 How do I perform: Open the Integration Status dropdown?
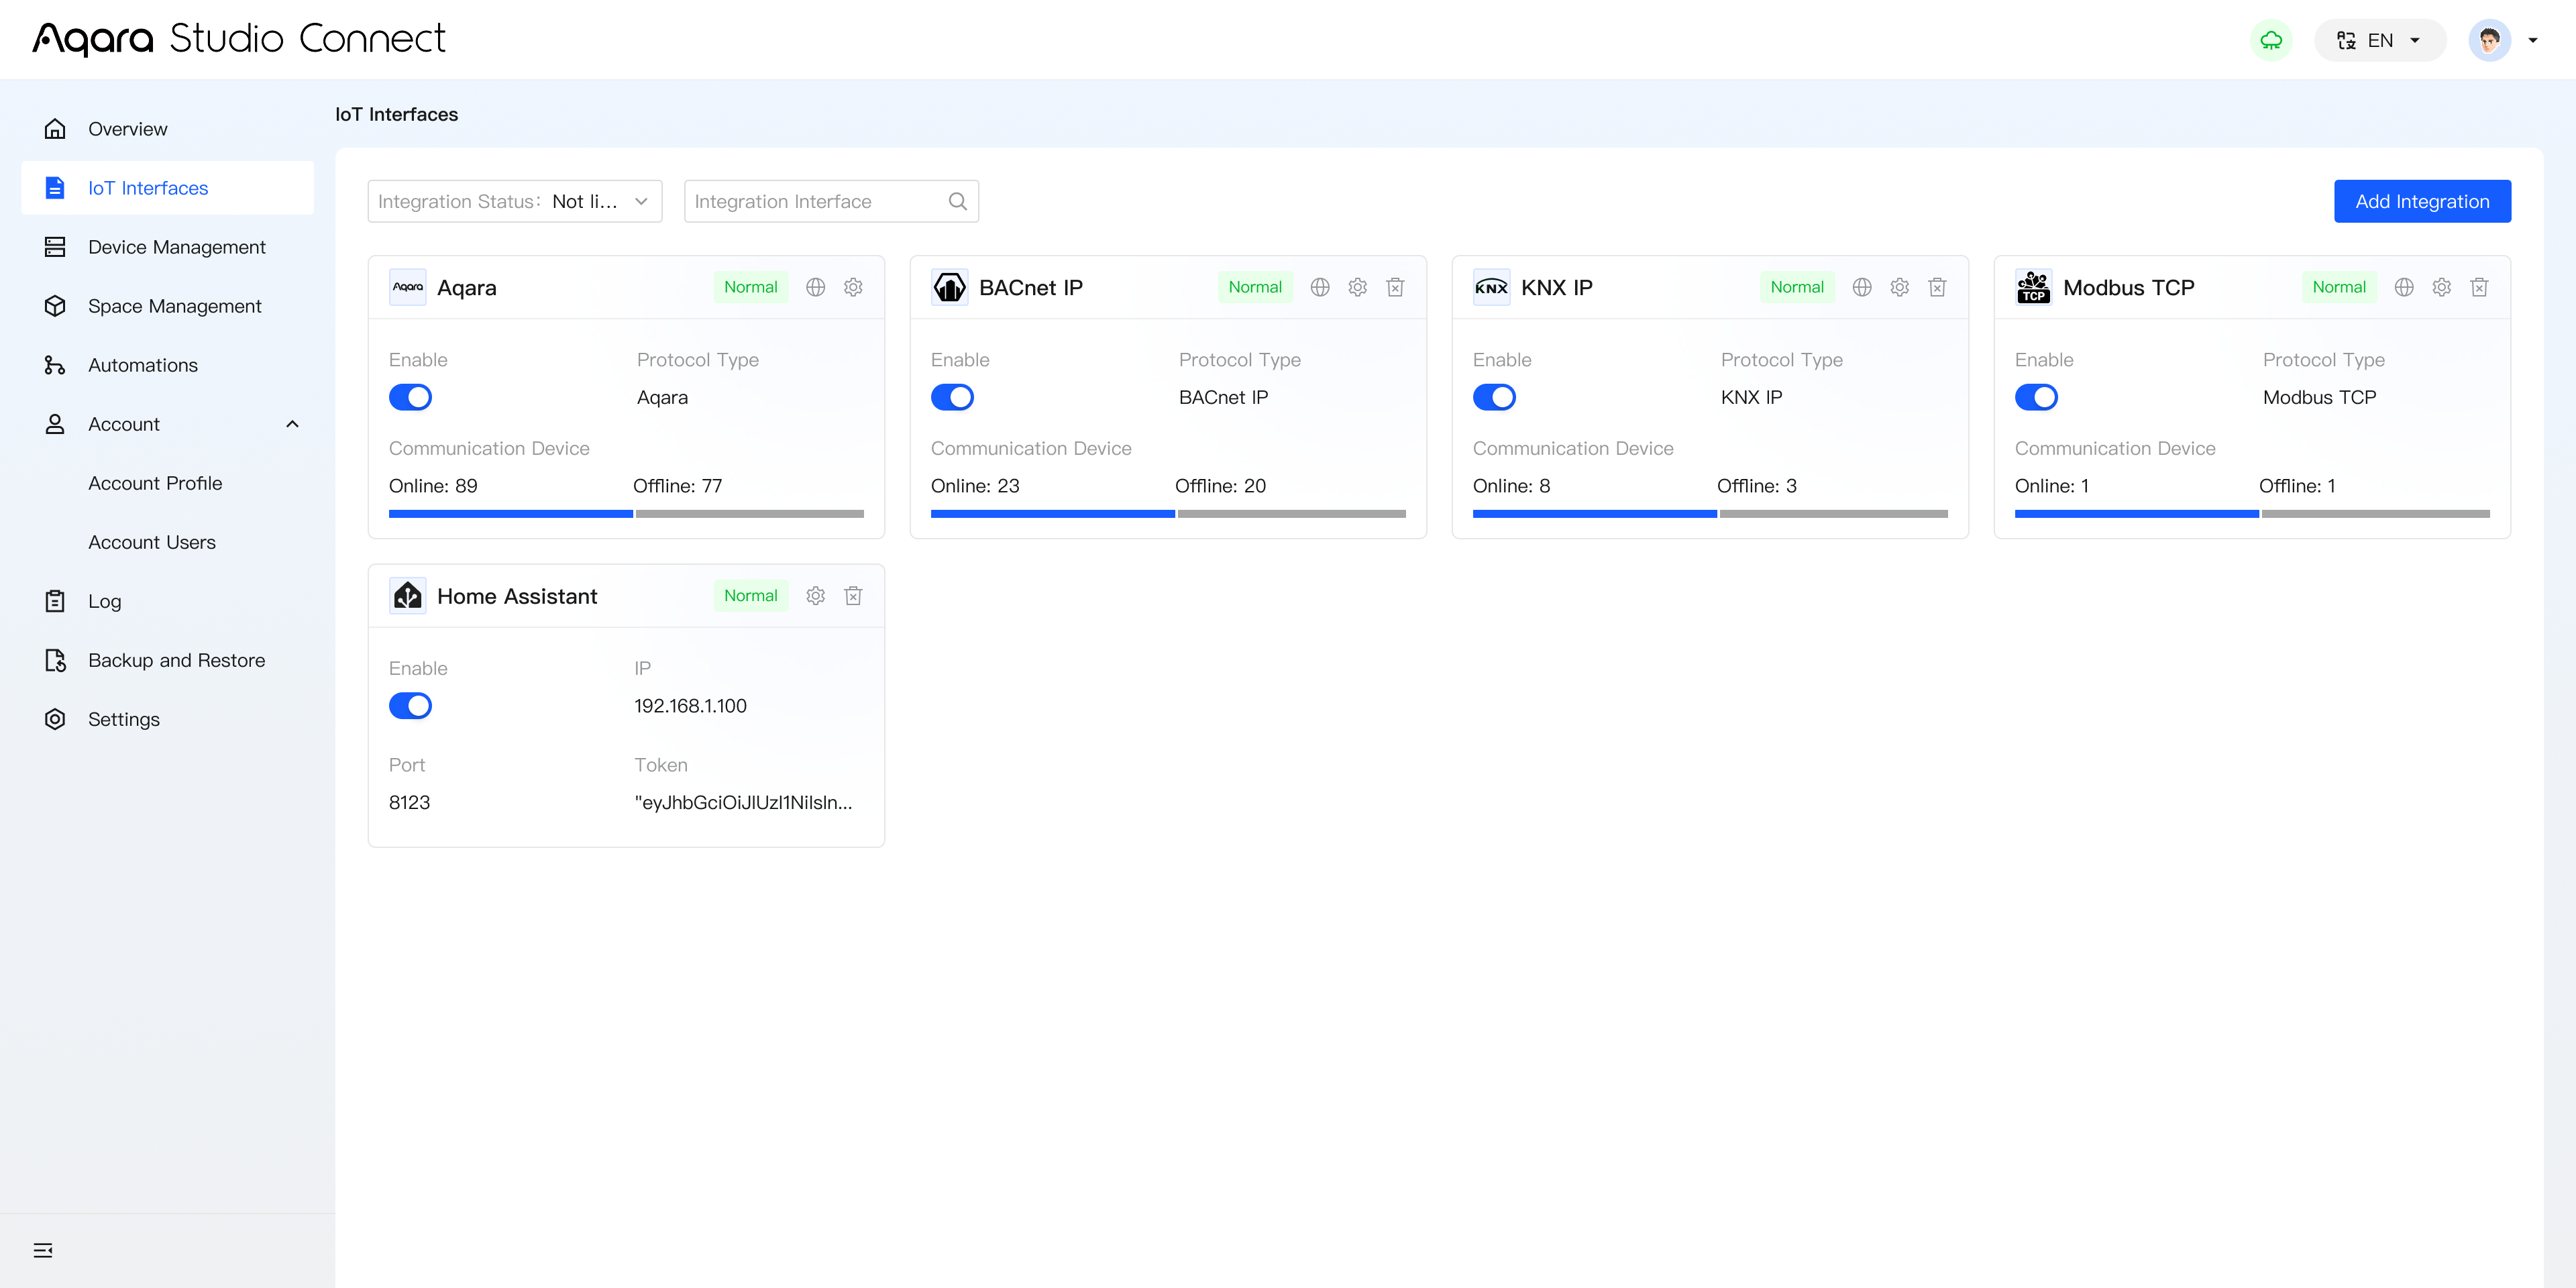click(x=514, y=201)
